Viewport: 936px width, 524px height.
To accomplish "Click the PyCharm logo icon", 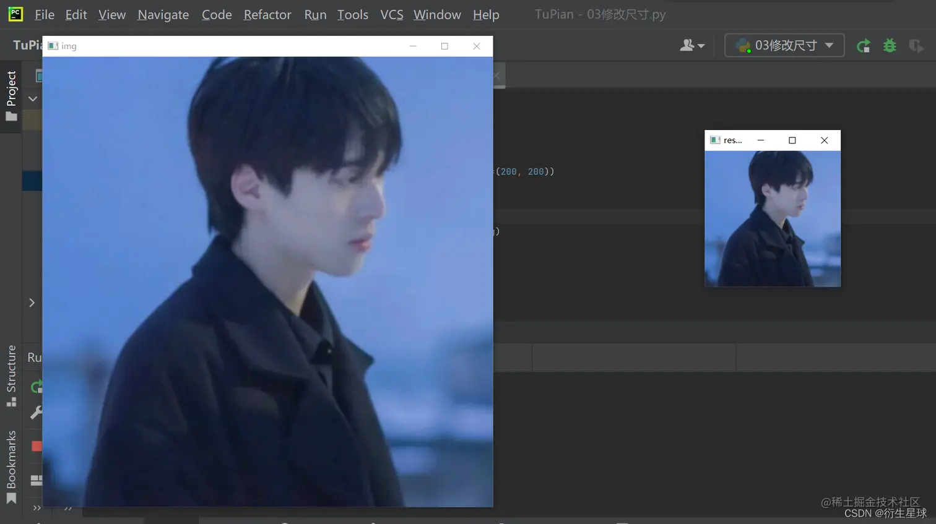I will [x=15, y=14].
